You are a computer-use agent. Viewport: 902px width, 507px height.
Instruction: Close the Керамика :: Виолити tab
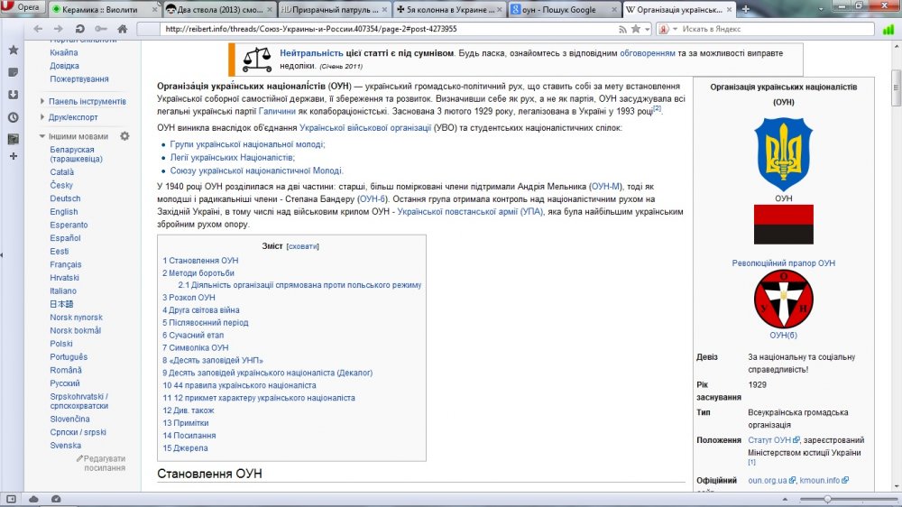pos(155,10)
